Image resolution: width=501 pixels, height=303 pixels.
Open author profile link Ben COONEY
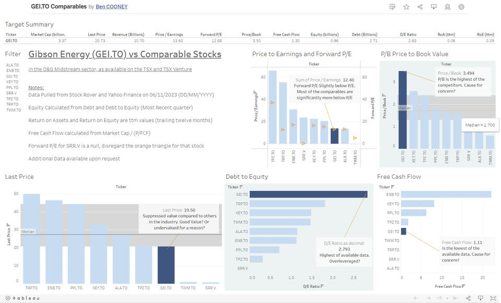coord(111,7)
